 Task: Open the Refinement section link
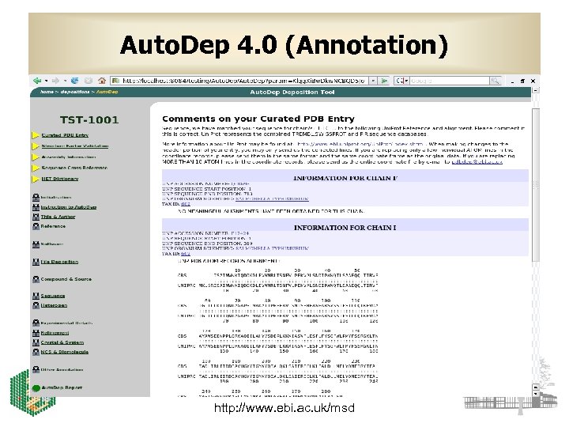(x=55, y=333)
